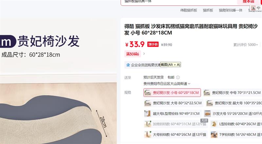Viewport: 262px width, 144px height.
Task: Select spec 贵妃椅沙发 小号 60*28*18CM
Action: tap(172, 93)
